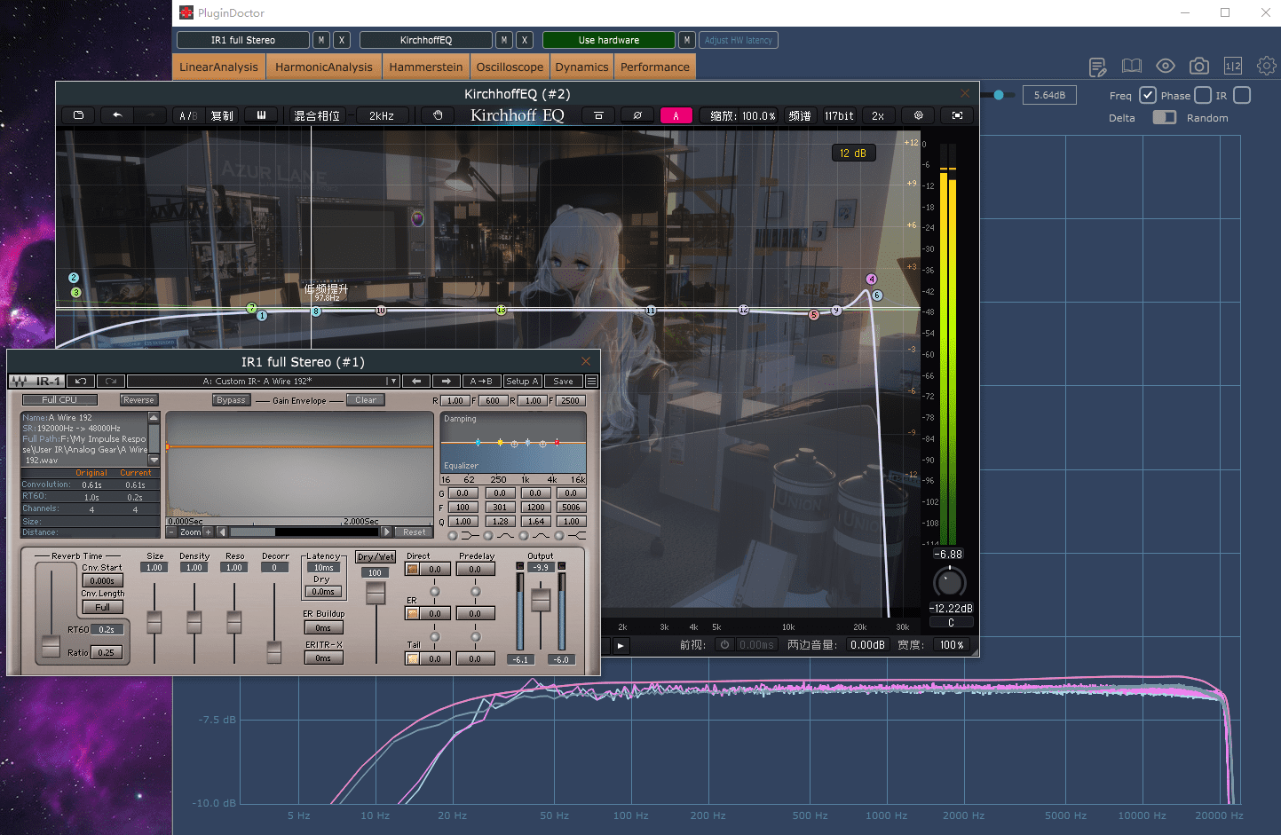Toggle mute M for KirchhoffEQ slot
The width and height of the screenshot is (1281, 835).
click(504, 40)
